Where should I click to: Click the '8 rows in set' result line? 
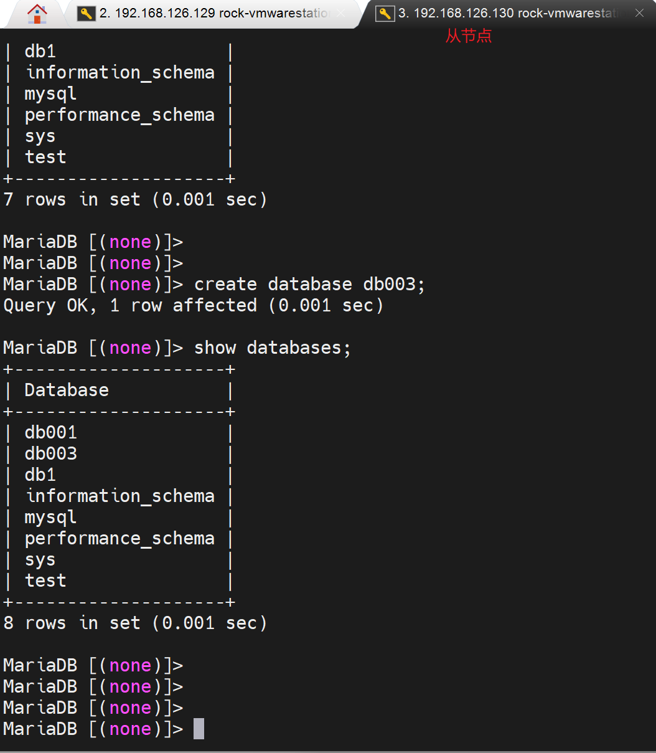click(135, 623)
